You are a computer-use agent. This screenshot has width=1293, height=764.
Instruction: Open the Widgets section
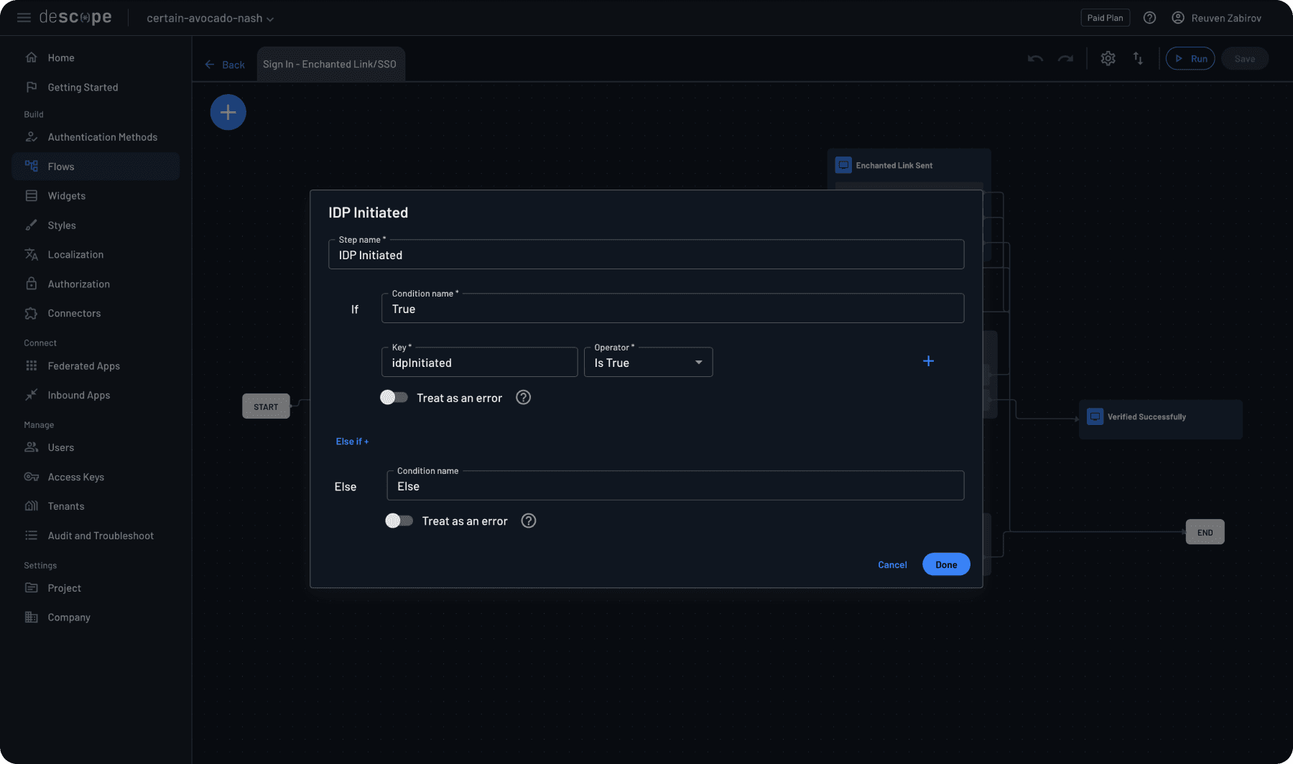[x=66, y=195]
